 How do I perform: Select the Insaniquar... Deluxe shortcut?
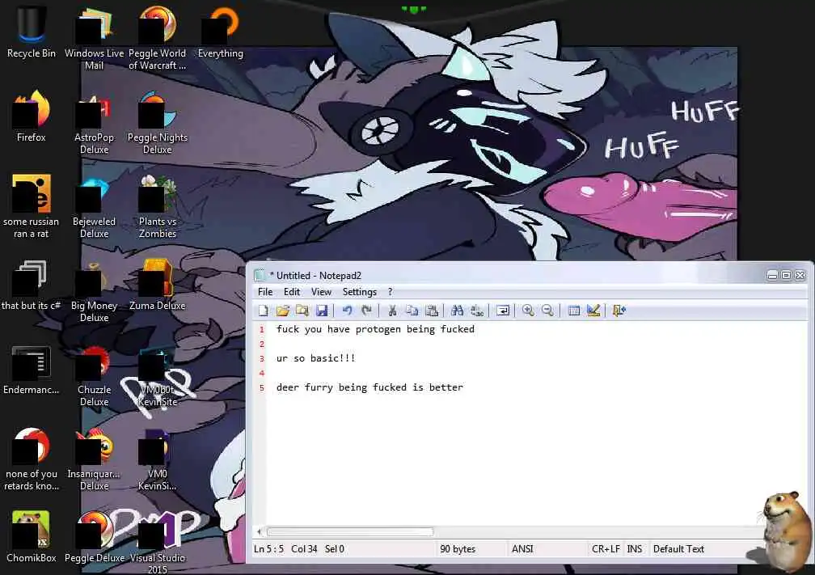(x=94, y=459)
